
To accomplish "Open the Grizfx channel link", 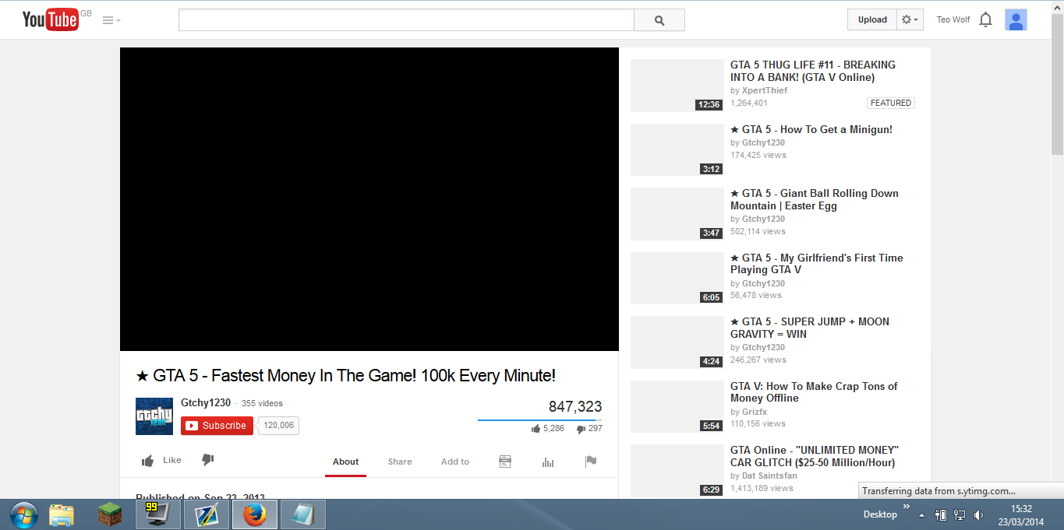I will tap(755, 412).
